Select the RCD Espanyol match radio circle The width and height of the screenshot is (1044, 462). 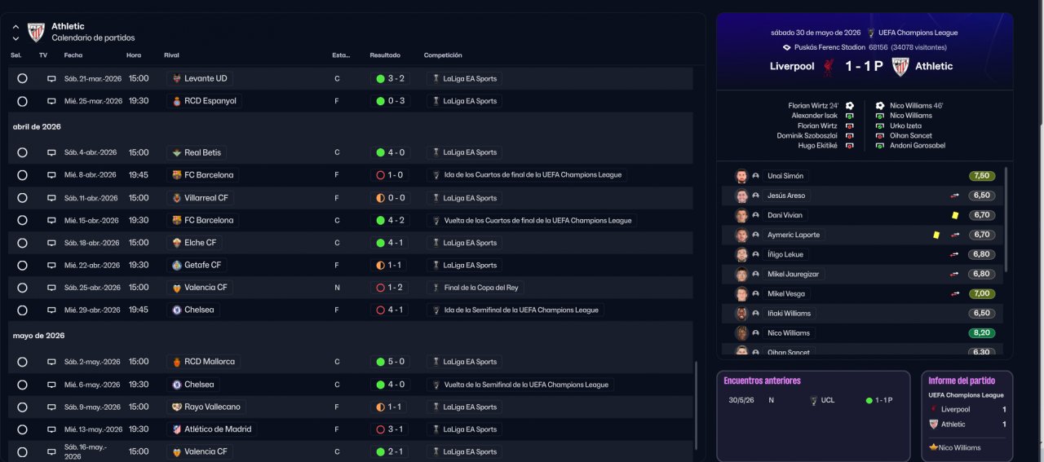pyautogui.click(x=22, y=101)
